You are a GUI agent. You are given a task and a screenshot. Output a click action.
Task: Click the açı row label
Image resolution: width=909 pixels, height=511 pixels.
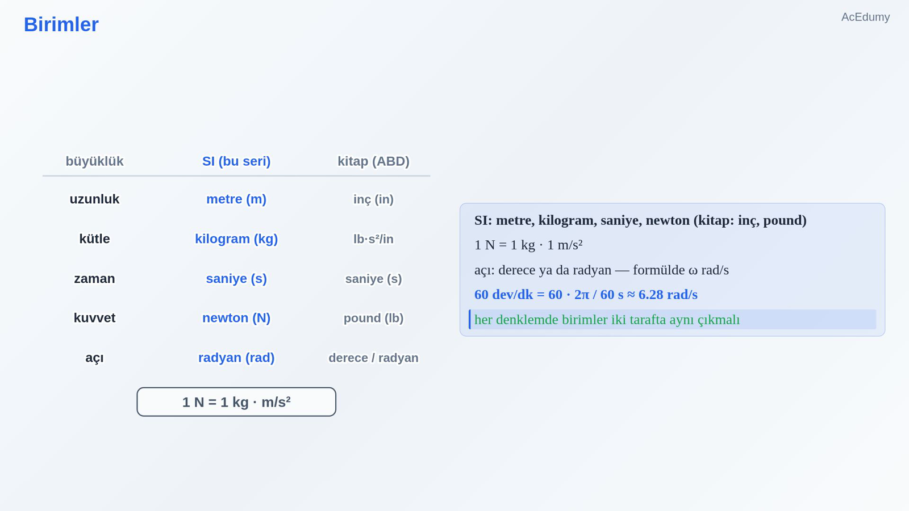tap(94, 358)
